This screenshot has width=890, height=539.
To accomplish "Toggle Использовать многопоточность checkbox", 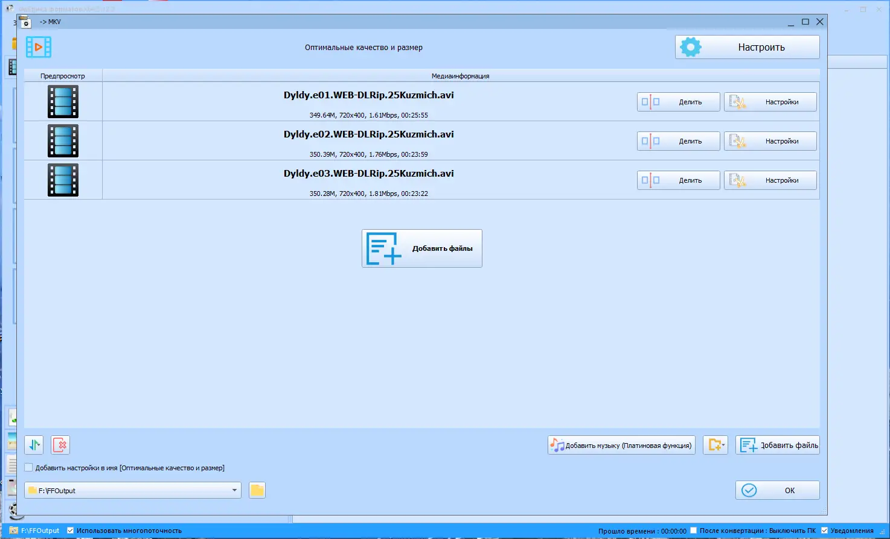I will tap(71, 531).
